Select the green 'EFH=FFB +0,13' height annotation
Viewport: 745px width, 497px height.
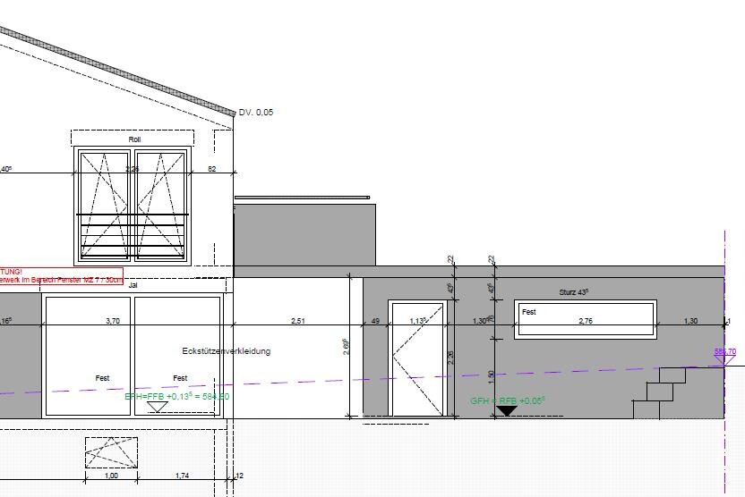click(176, 396)
